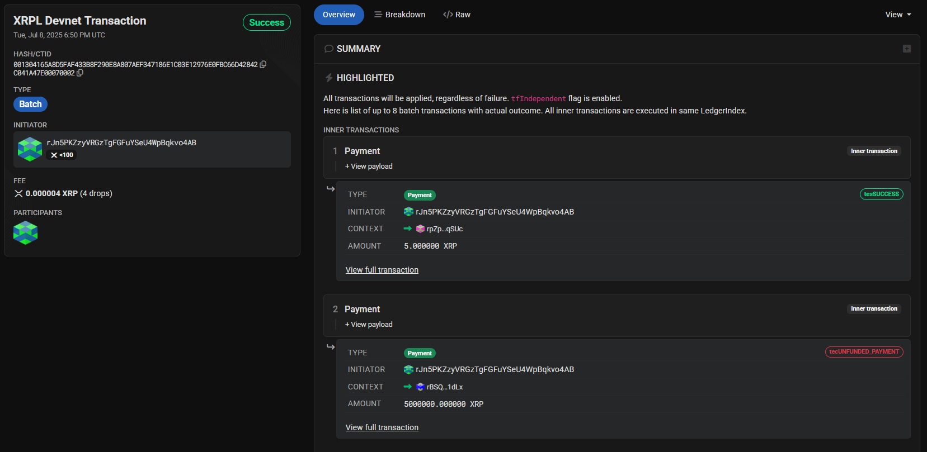Click the lightning icon beside HIGHLIGHTED

(329, 78)
